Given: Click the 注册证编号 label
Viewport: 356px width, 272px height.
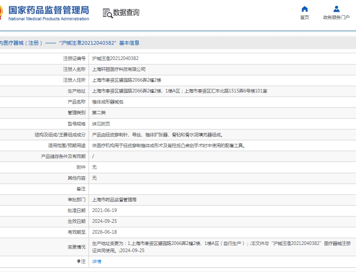Looking at the screenshot, I should 74,59.
